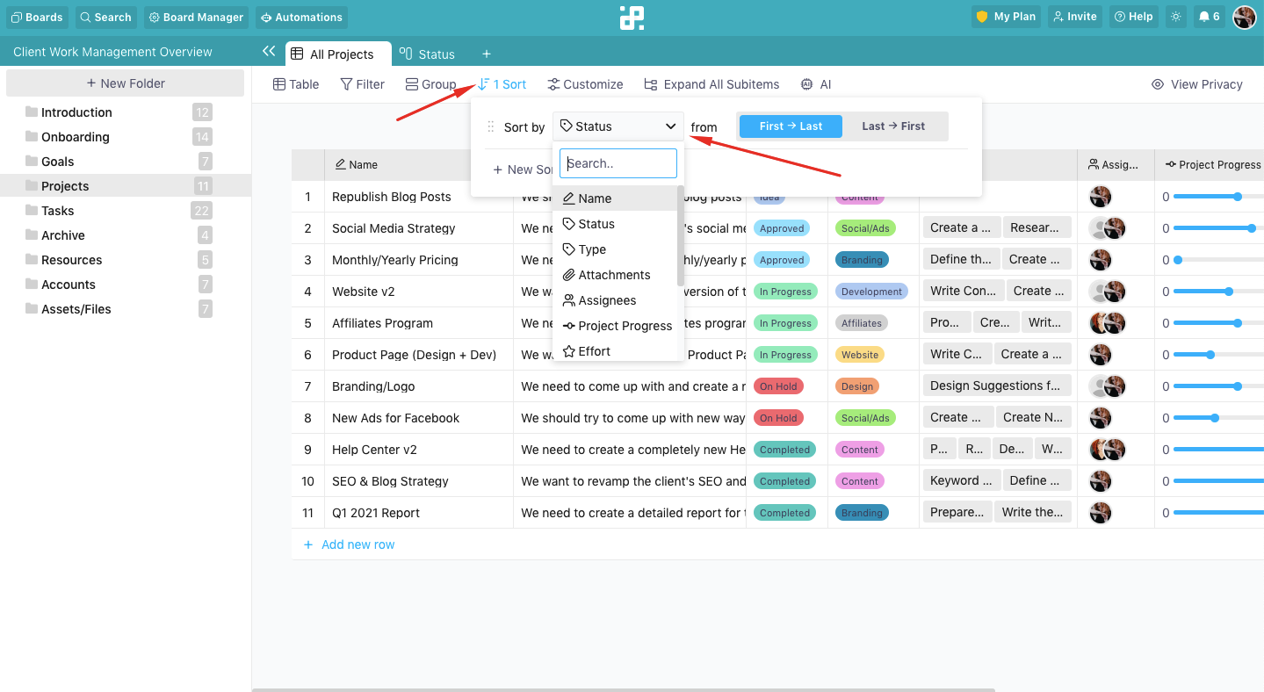Open the user profile avatar
This screenshot has height=692, width=1264.
click(1244, 17)
